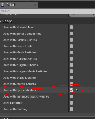The width and height of the screenshot is (95, 119).
Task: Select the Used with Skeletal Mesh label
Action: (x=19, y=27)
